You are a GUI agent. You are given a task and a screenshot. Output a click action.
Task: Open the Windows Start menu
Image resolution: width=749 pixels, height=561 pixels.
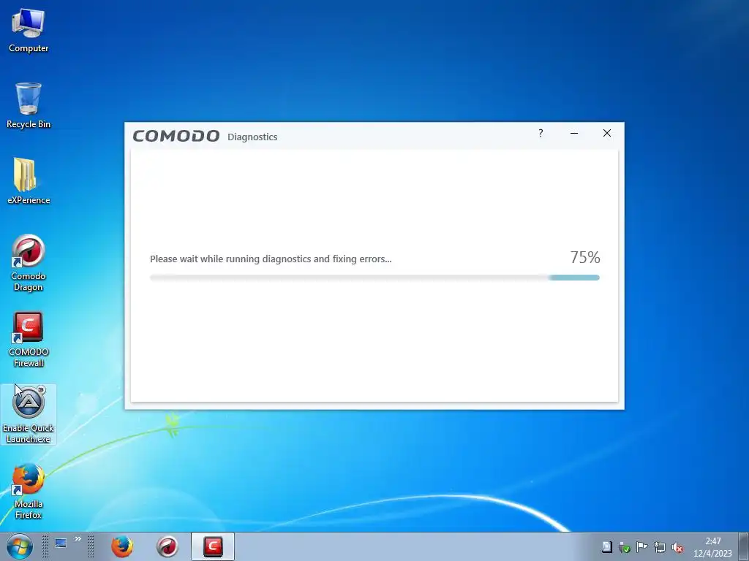pos(19,546)
